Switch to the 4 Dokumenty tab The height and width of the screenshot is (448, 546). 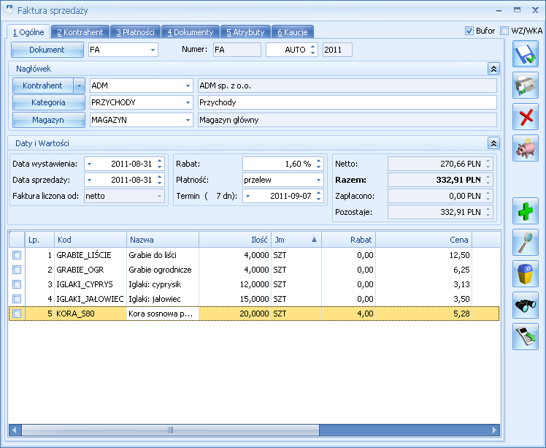pyautogui.click(x=191, y=32)
